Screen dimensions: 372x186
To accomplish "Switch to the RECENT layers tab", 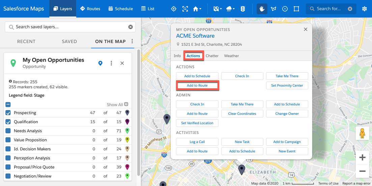I will 26,42.
